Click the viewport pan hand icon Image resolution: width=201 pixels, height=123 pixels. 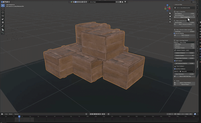(170, 16)
